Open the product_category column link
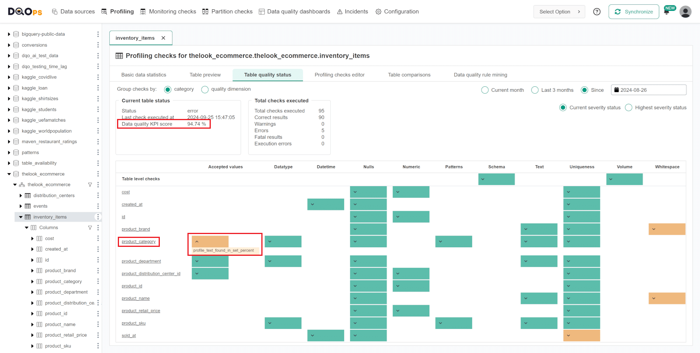 [x=138, y=241]
